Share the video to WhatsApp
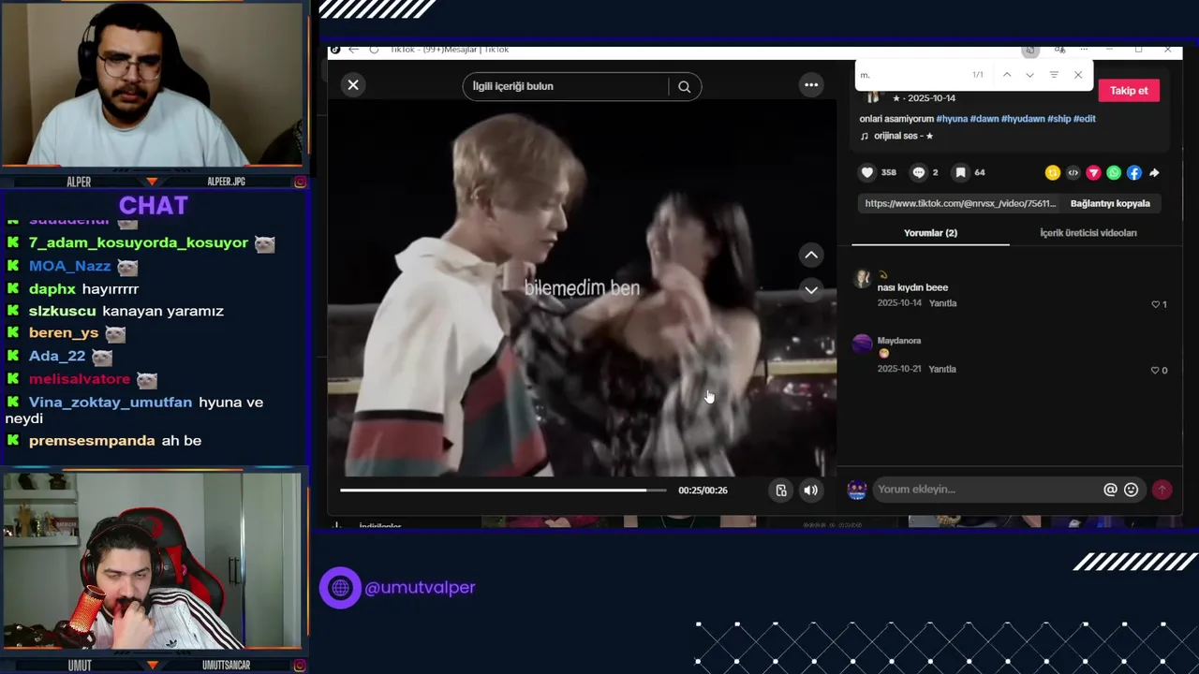 pyautogui.click(x=1114, y=172)
